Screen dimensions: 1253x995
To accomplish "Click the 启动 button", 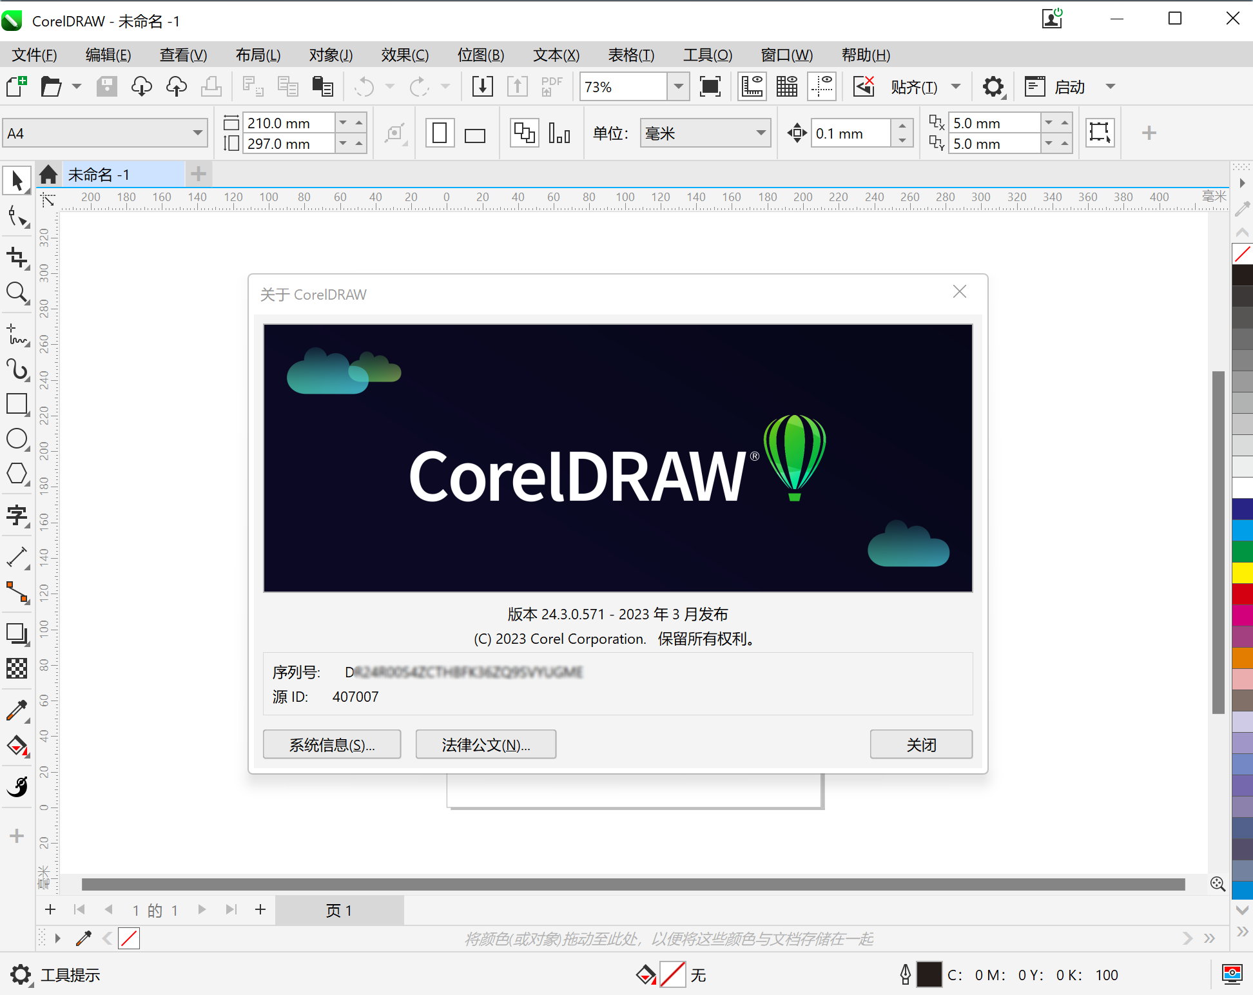I will click(x=1055, y=86).
